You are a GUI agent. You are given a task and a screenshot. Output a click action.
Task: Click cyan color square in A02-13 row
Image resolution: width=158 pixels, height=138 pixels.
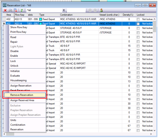pos(41,19)
